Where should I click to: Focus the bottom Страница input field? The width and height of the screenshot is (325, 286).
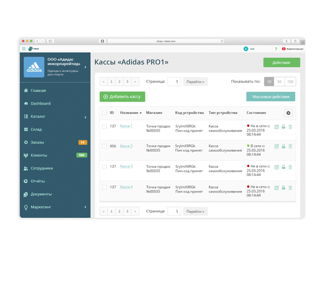point(174,211)
